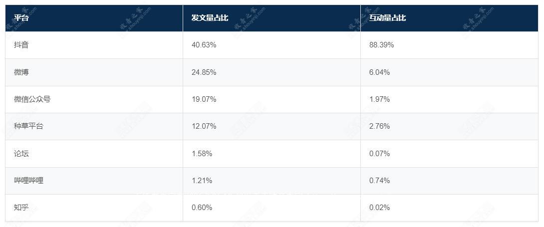Viewport: 544px width, 227px height.
Task: Click the 发文量占比 column header
Action: point(210,18)
